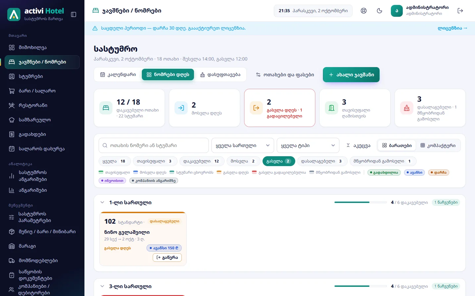This screenshot has width=475, height=296.
Task: Select ნომრები დღეს tab
Action: click(x=168, y=75)
